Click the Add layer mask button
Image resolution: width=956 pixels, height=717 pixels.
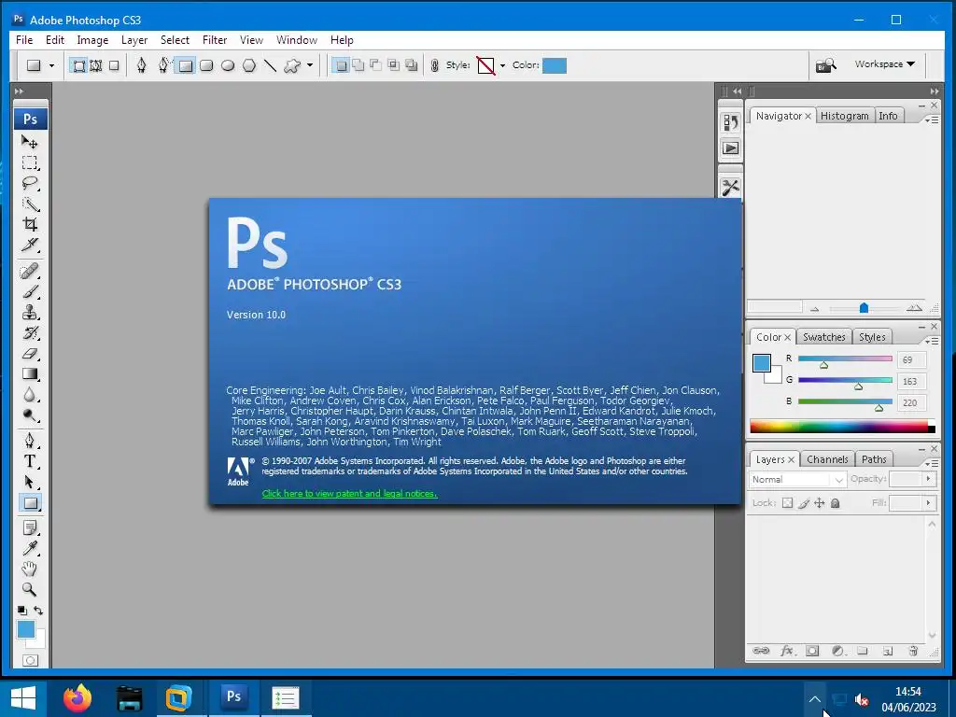pos(812,651)
